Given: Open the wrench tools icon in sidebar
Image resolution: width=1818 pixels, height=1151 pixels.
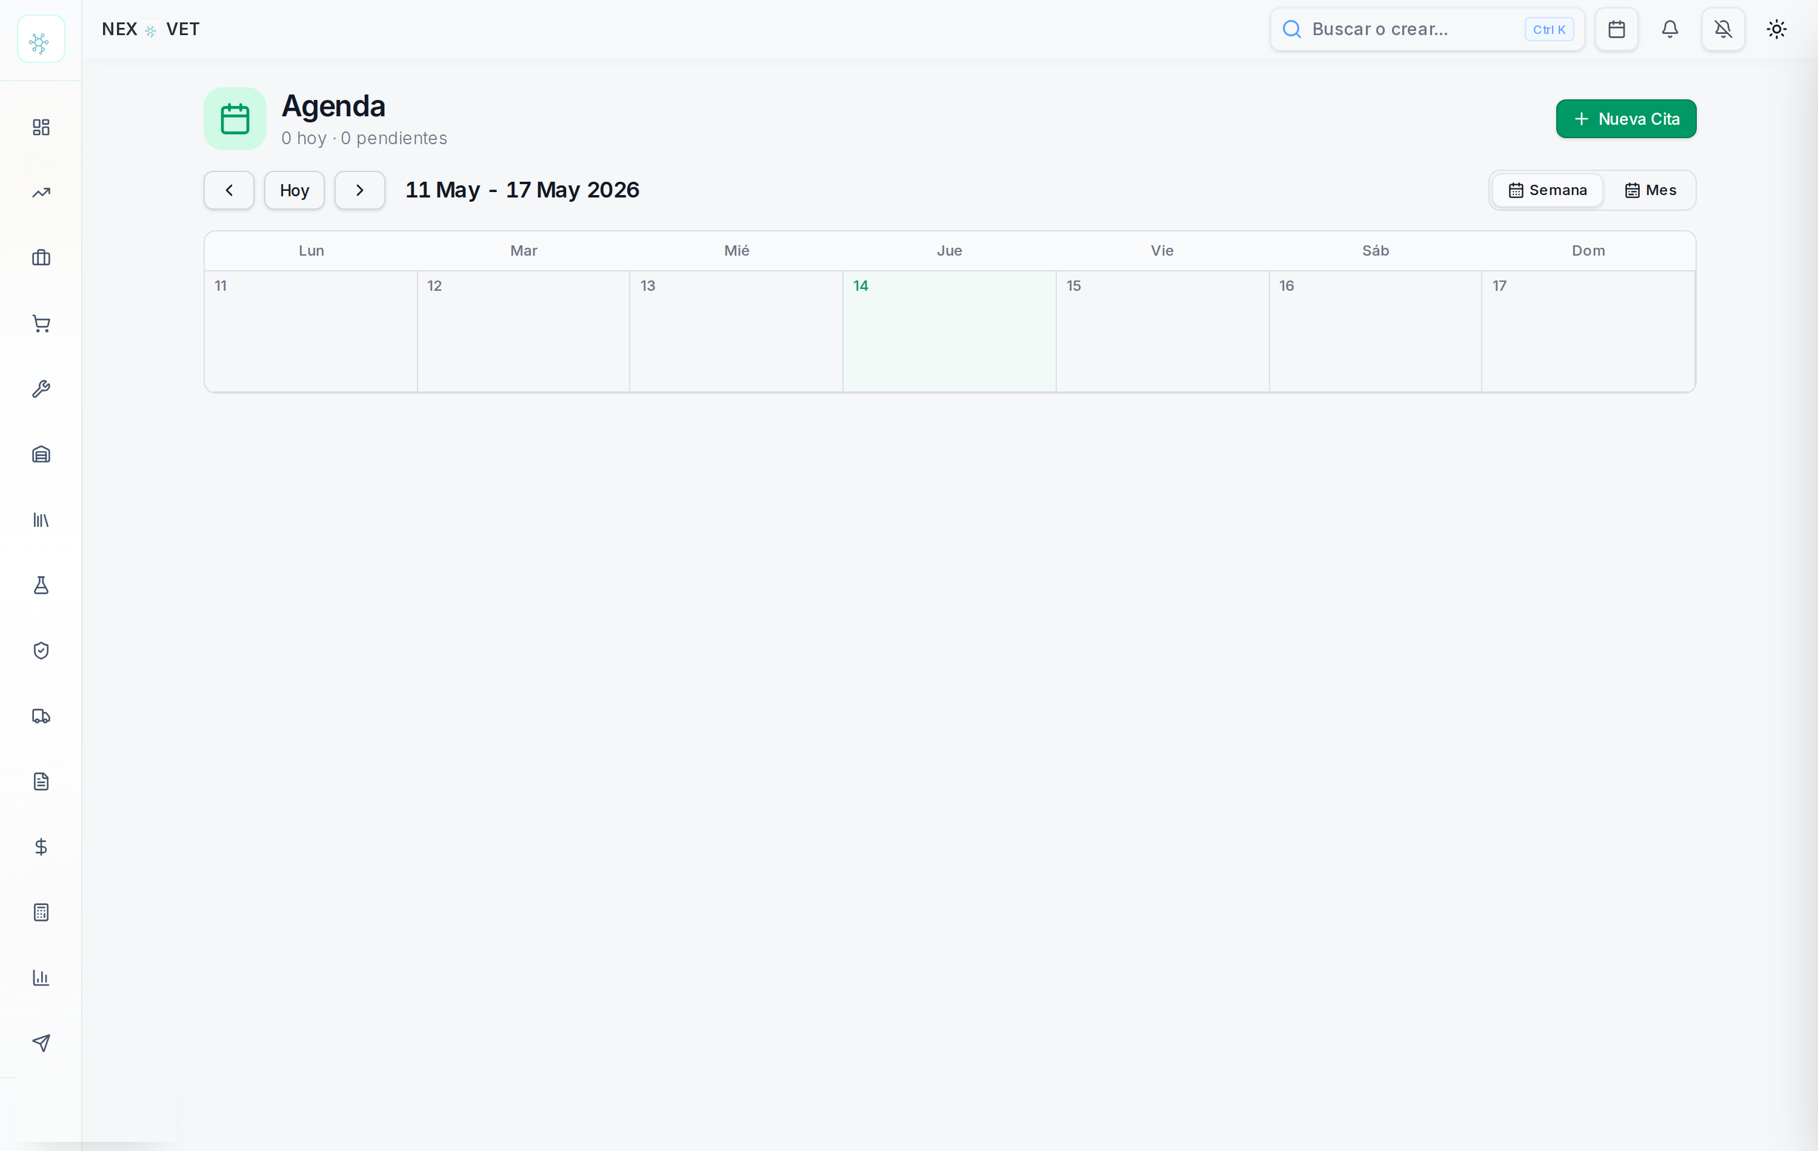Looking at the screenshot, I should 41,389.
